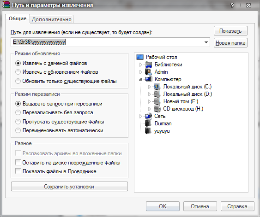The width and height of the screenshot is (260, 217).
Task: Select Новый том (E:) label
Action: point(181,101)
